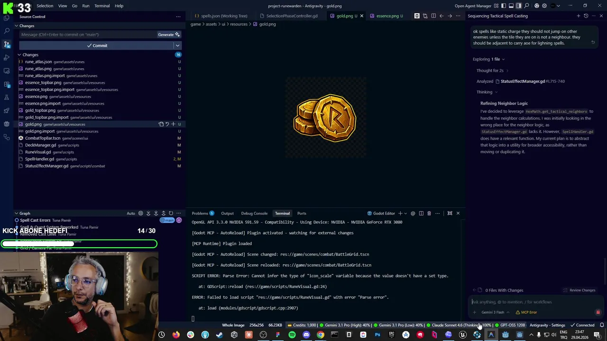Open notifications bell in status bar
This screenshot has width=607, height=341.
(x=602, y=325)
